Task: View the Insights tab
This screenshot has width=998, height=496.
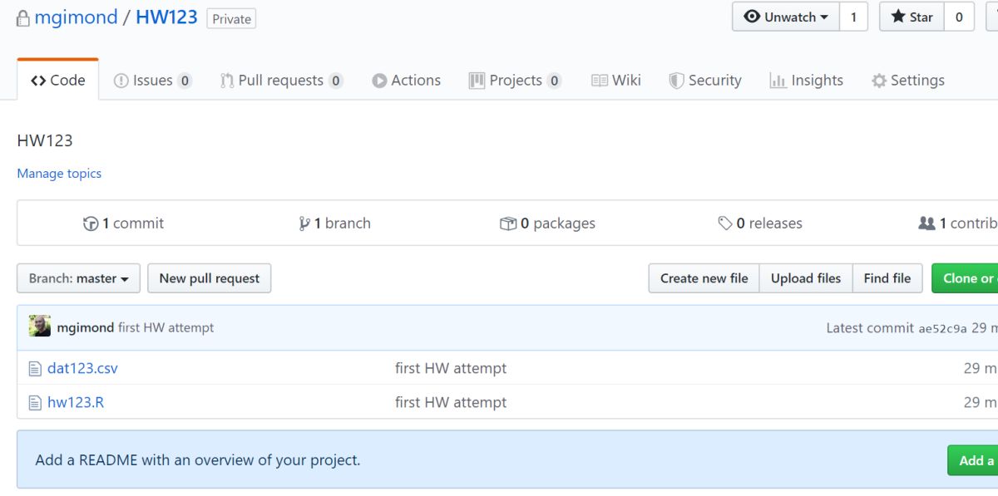Action: [x=807, y=81]
